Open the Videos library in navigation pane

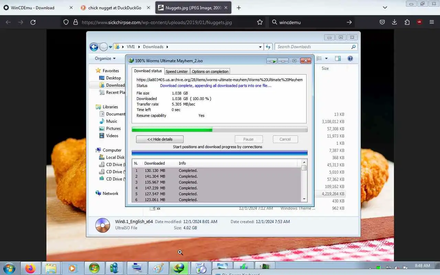[112, 136]
